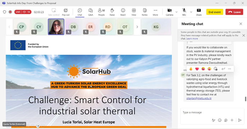Click the 02:03:23 meeting timer
The height and width of the screenshot is (129, 247).
(39, 12)
